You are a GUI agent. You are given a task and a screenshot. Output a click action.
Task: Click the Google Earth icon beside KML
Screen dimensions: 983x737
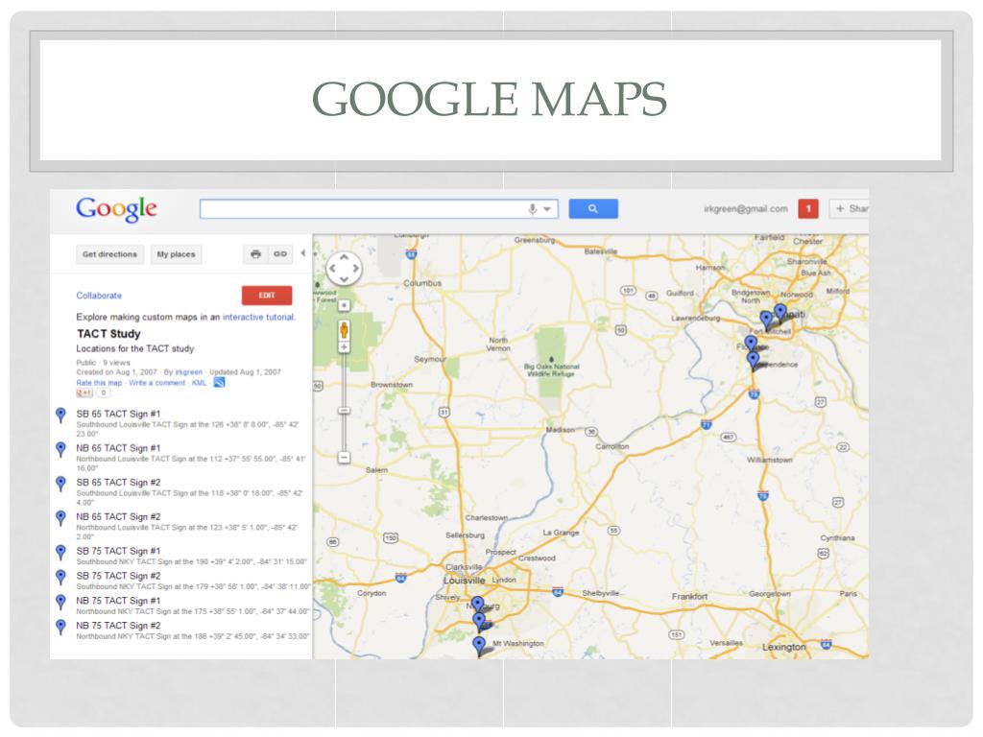pos(219,382)
